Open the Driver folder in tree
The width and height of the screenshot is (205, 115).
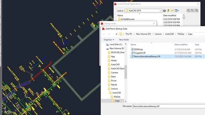click(x=112, y=81)
